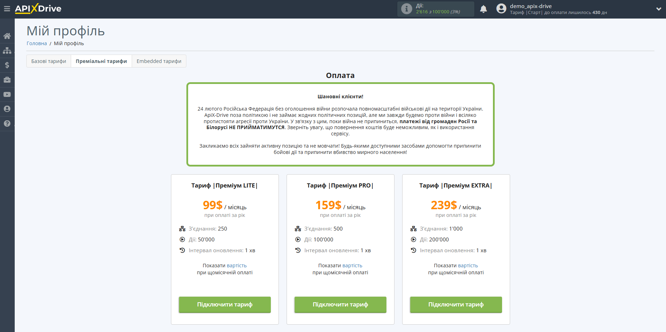The width and height of the screenshot is (666, 332).
Task: Click the actions play icon in Premium EXTRA card
Action: point(413,240)
